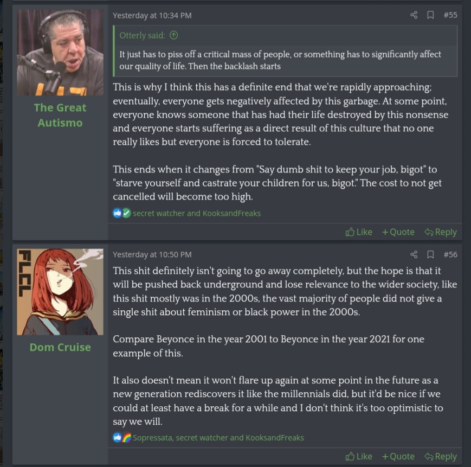Open Dom Cruise's avatar image
The image size is (471, 467).
click(x=60, y=292)
